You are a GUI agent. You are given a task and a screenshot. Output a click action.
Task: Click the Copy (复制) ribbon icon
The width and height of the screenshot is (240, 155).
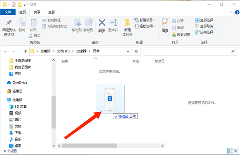22,22
